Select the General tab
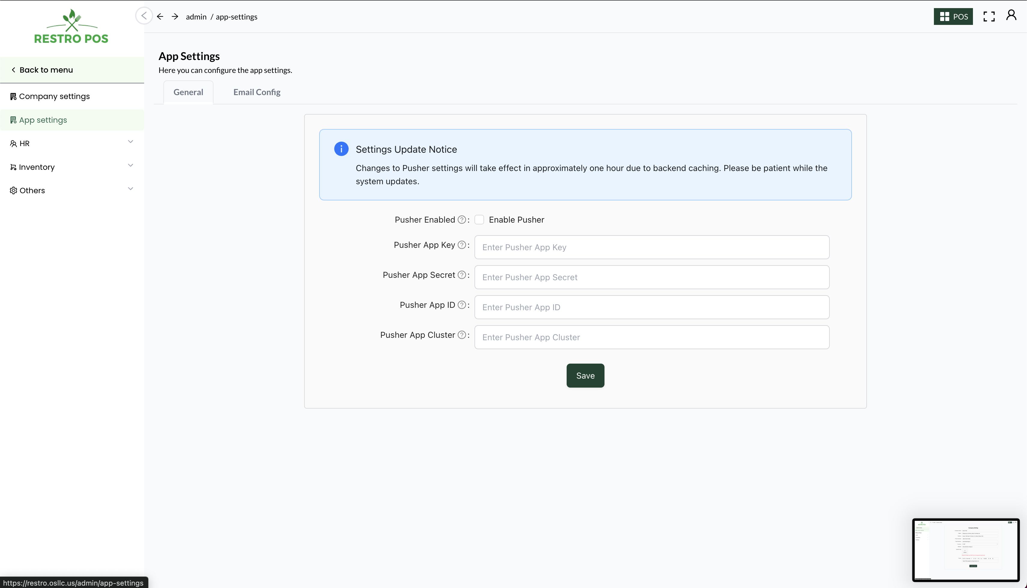This screenshot has width=1027, height=588. pyautogui.click(x=188, y=92)
